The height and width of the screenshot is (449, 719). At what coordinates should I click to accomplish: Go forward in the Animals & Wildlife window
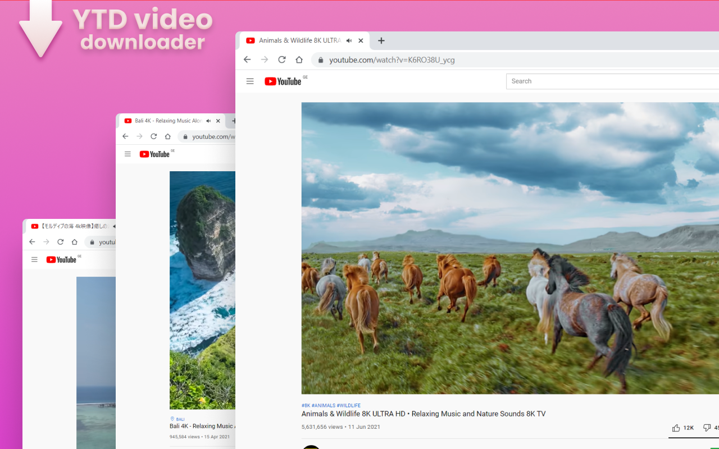(265, 59)
